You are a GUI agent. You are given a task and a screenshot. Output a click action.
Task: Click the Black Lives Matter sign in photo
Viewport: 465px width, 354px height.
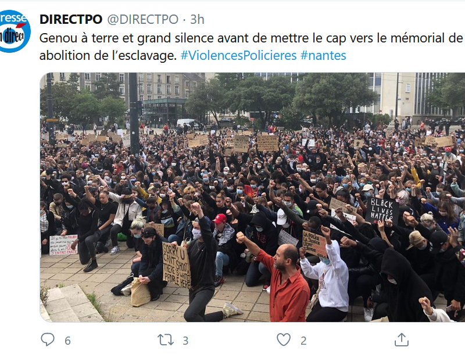tap(382, 211)
